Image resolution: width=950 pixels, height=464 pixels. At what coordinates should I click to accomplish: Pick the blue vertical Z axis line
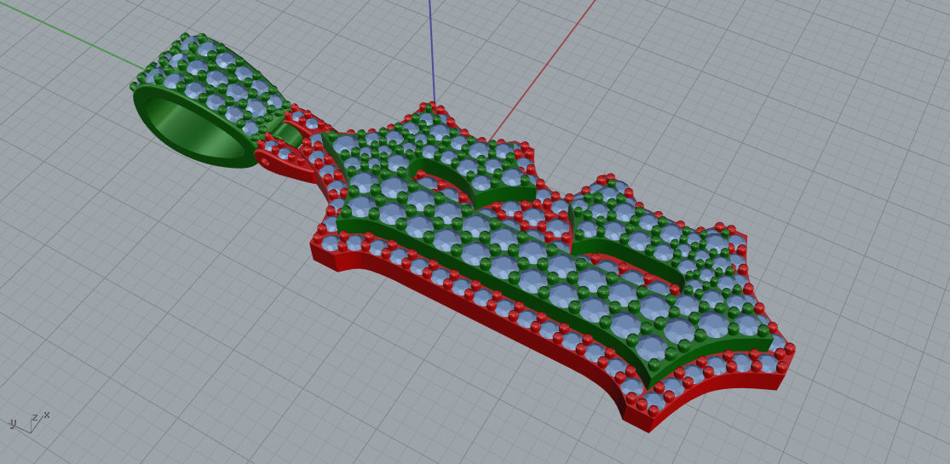(x=431, y=51)
